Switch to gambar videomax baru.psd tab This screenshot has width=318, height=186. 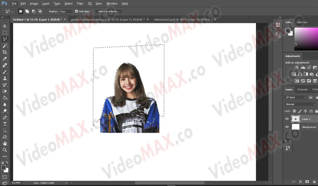point(108,20)
